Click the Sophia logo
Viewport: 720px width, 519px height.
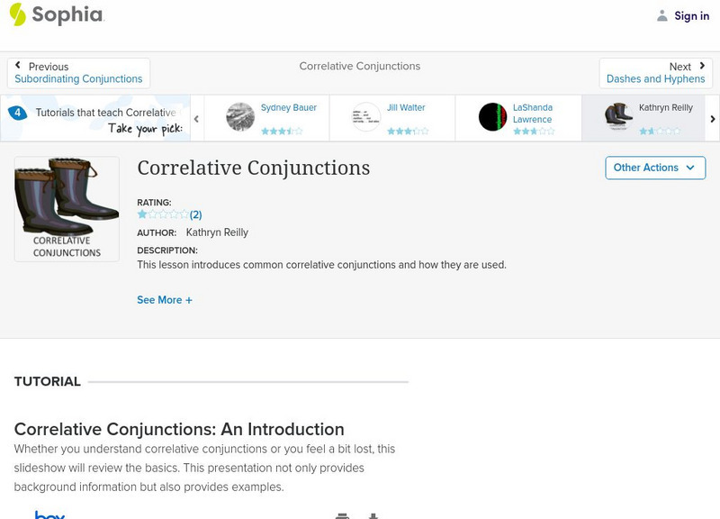(56, 15)
